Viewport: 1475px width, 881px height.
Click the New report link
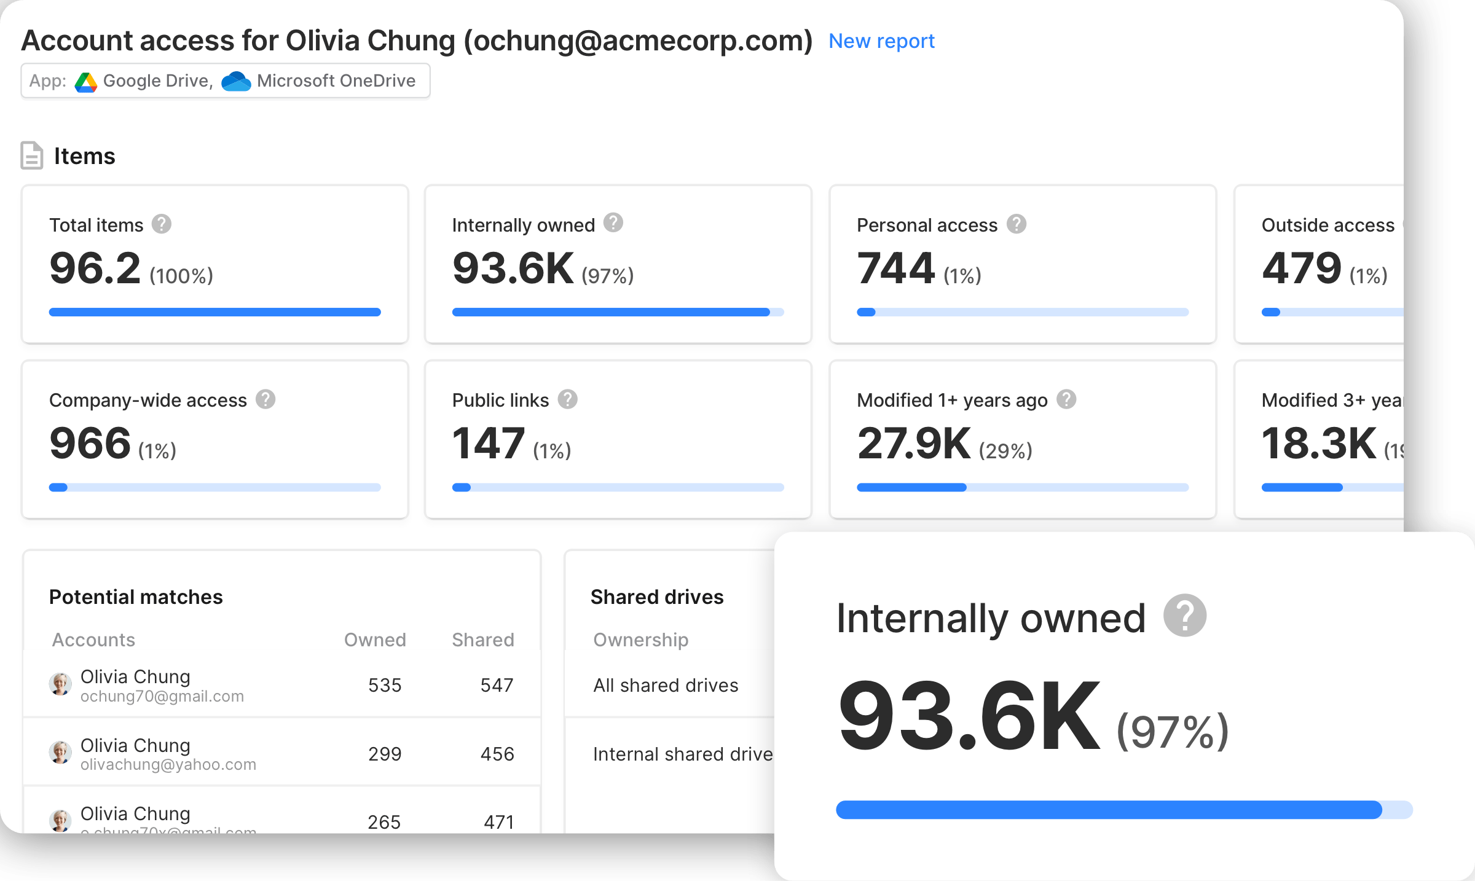pos(881,41)
